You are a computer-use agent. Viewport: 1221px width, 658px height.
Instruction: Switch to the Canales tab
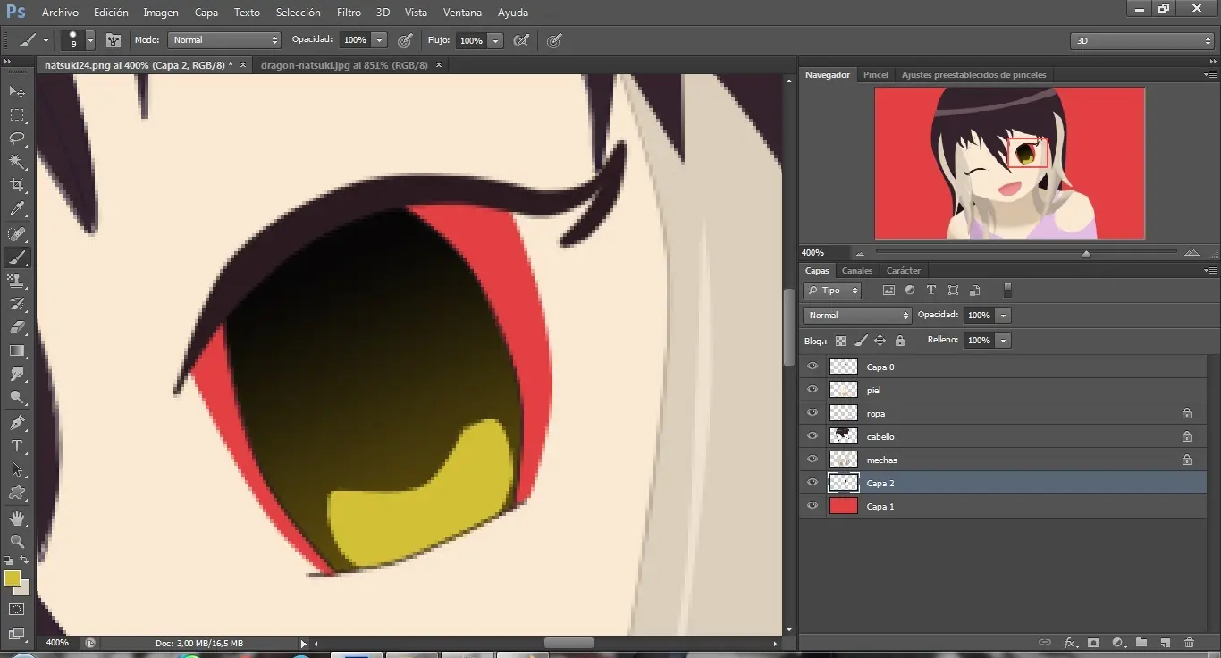(x=857, y=270)
